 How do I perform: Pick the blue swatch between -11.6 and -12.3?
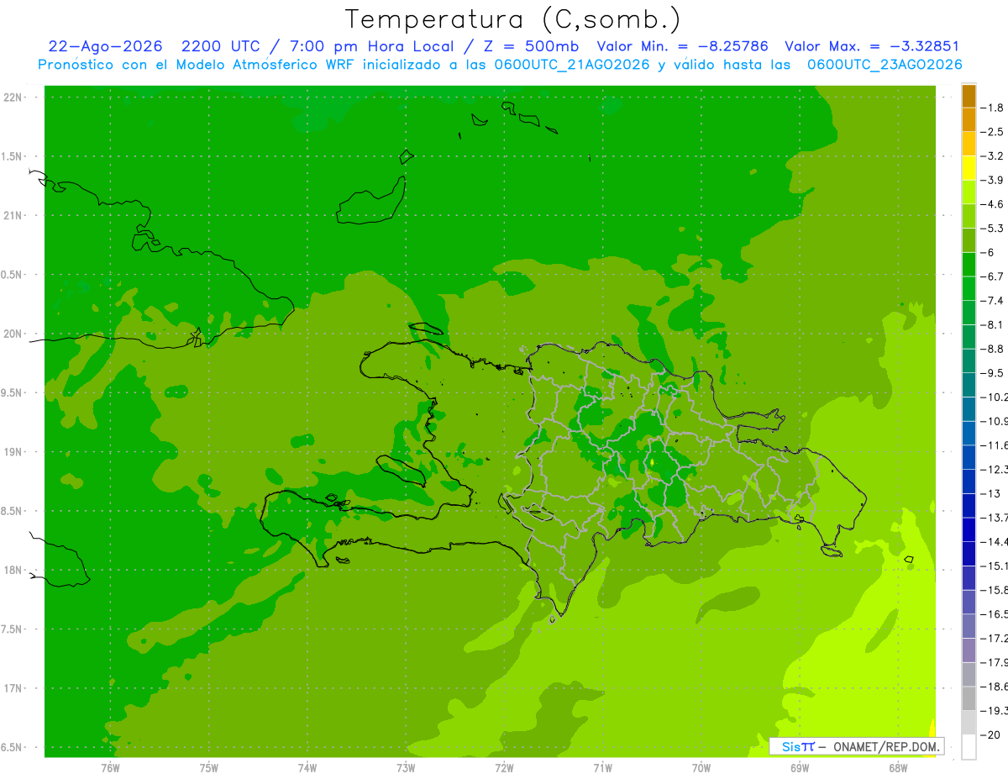(969, 457)
